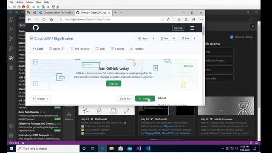Viewport: 272px width, 153px height.
Task: Click the red Shut Down VM icon
Action: pos(23,7)
